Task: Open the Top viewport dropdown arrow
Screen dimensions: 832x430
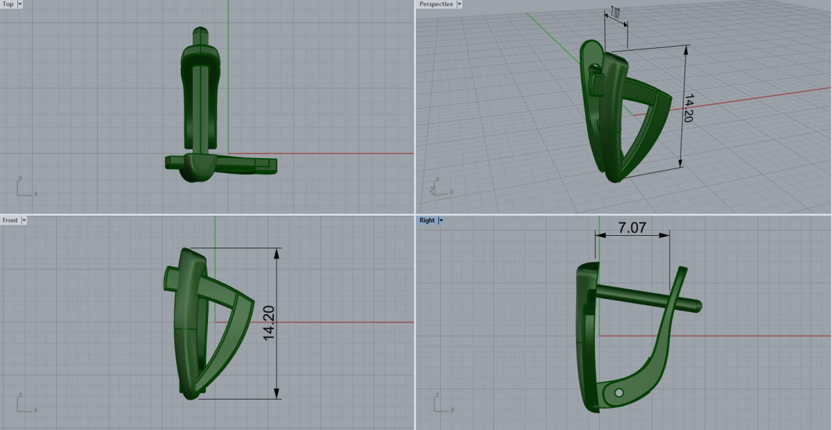Action: (19, 4)
